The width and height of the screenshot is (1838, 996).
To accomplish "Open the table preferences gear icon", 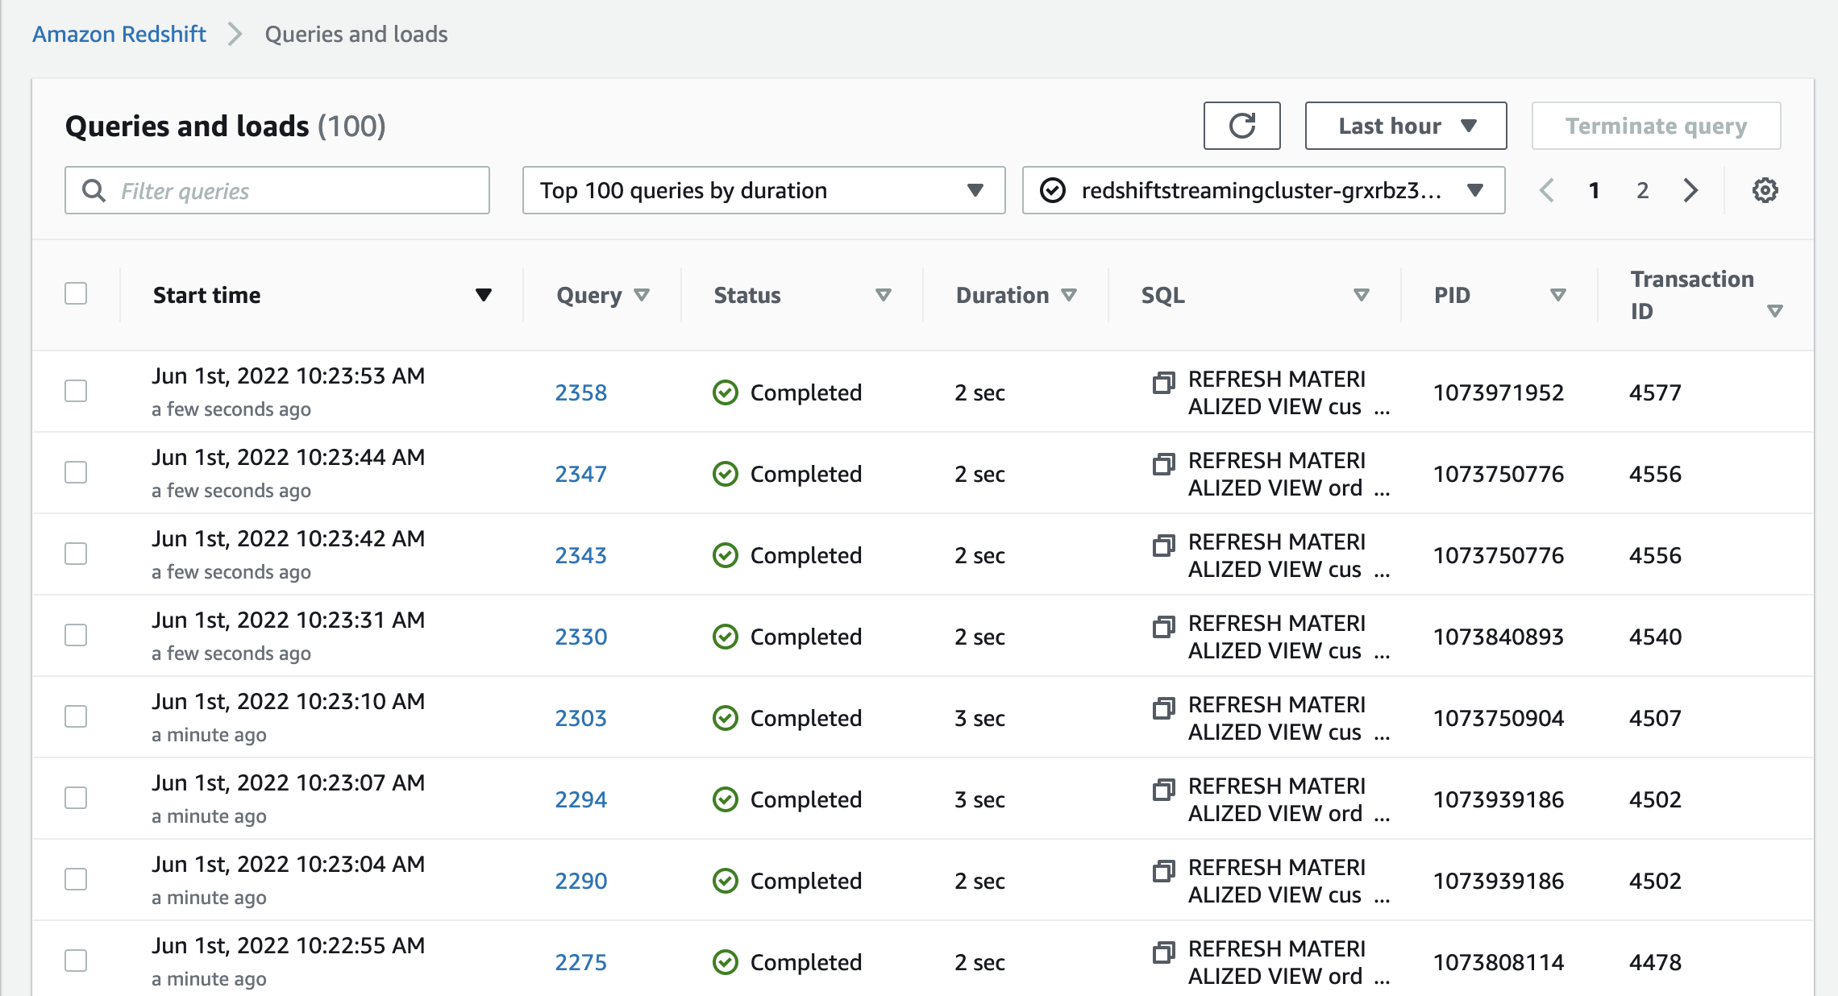I will tap(1765, 190).
